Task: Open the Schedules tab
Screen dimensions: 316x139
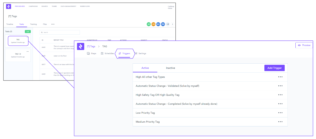Action: pyautogui.click(x=107, y=54)
